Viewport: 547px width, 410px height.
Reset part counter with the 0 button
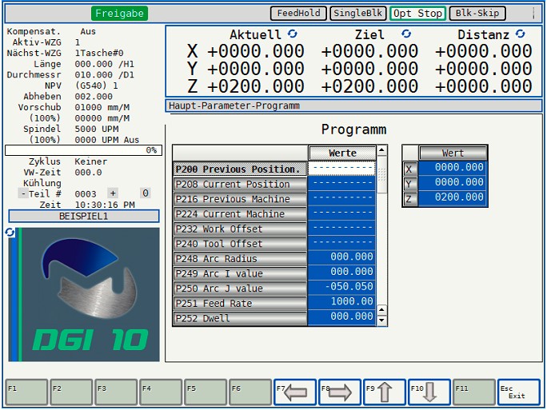tap(145, 193)
